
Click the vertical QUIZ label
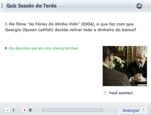pos(2,6)
